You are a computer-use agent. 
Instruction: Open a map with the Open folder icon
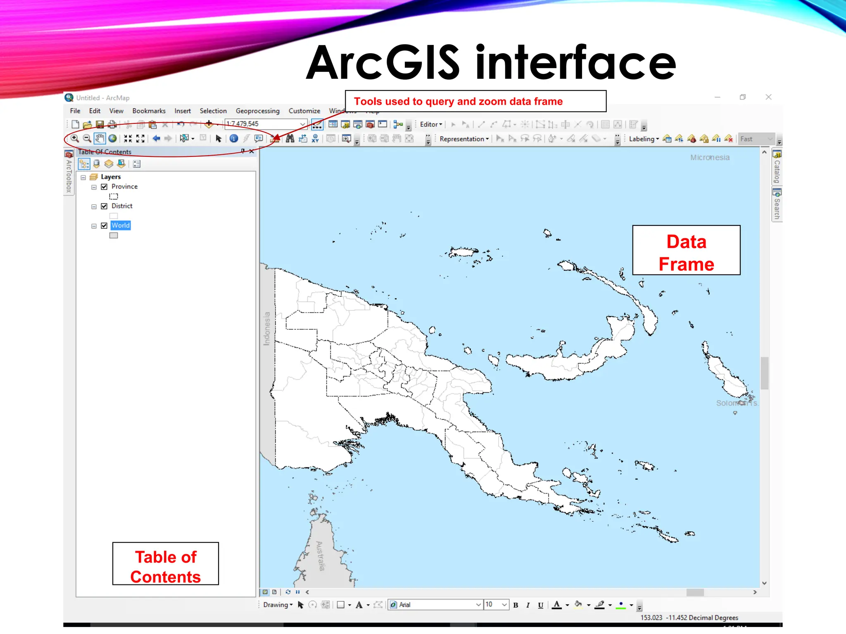click(87, 124)
